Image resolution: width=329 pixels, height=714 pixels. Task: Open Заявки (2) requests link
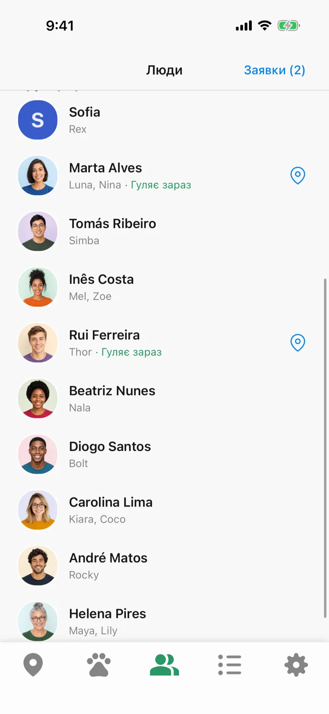[275, 70]
